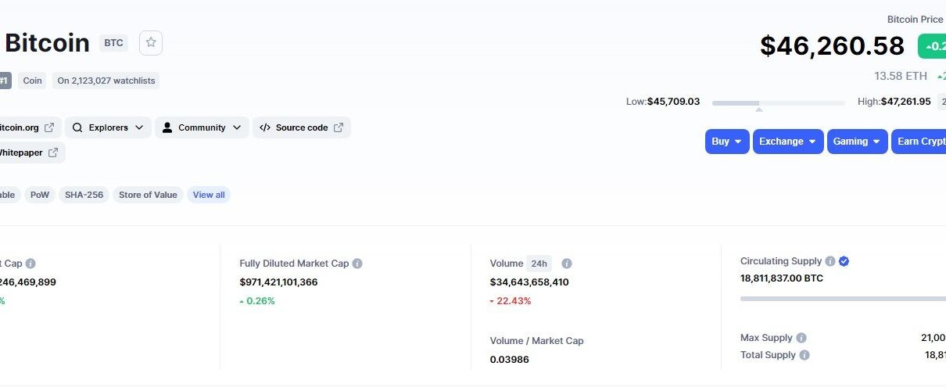Click info icon beside Total Supply
The image size is (946, 391).
804,355
